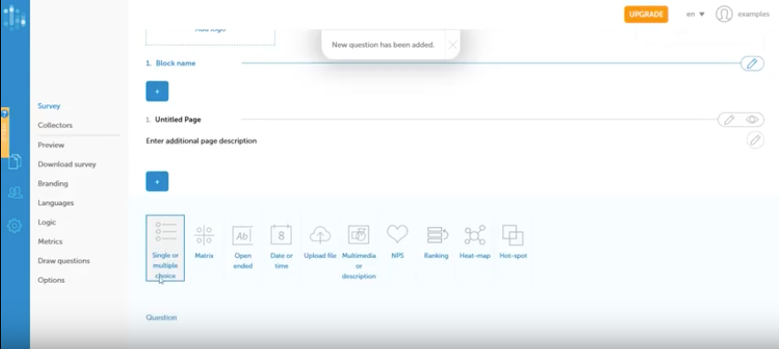Open the Options menu item
The height and width of the screenshot is (349, 779).
(x=51, y=280)
